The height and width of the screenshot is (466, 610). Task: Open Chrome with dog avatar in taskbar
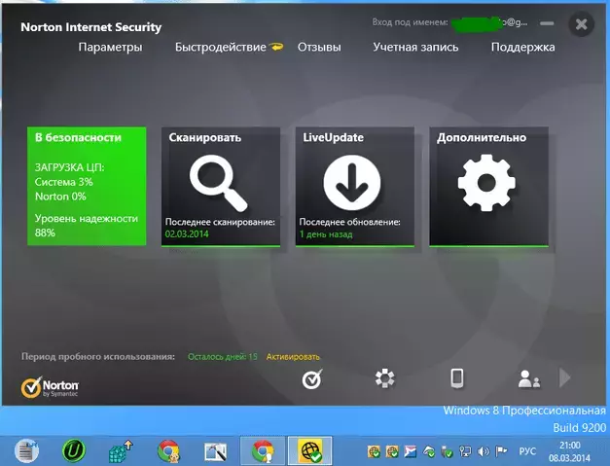[x=168, y=451]
